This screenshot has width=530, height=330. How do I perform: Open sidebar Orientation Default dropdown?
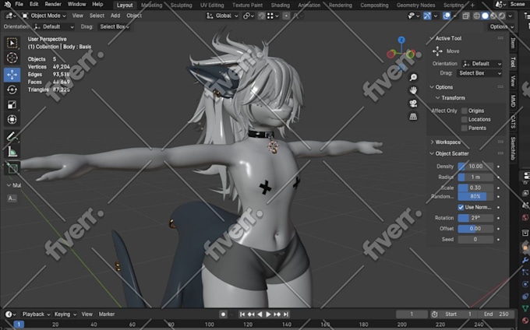click(x=482, y=64)
